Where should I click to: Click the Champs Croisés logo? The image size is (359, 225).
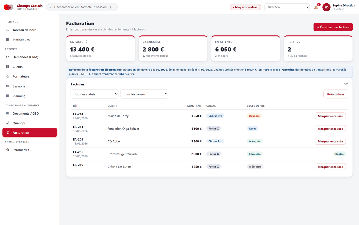pos(8,7)
